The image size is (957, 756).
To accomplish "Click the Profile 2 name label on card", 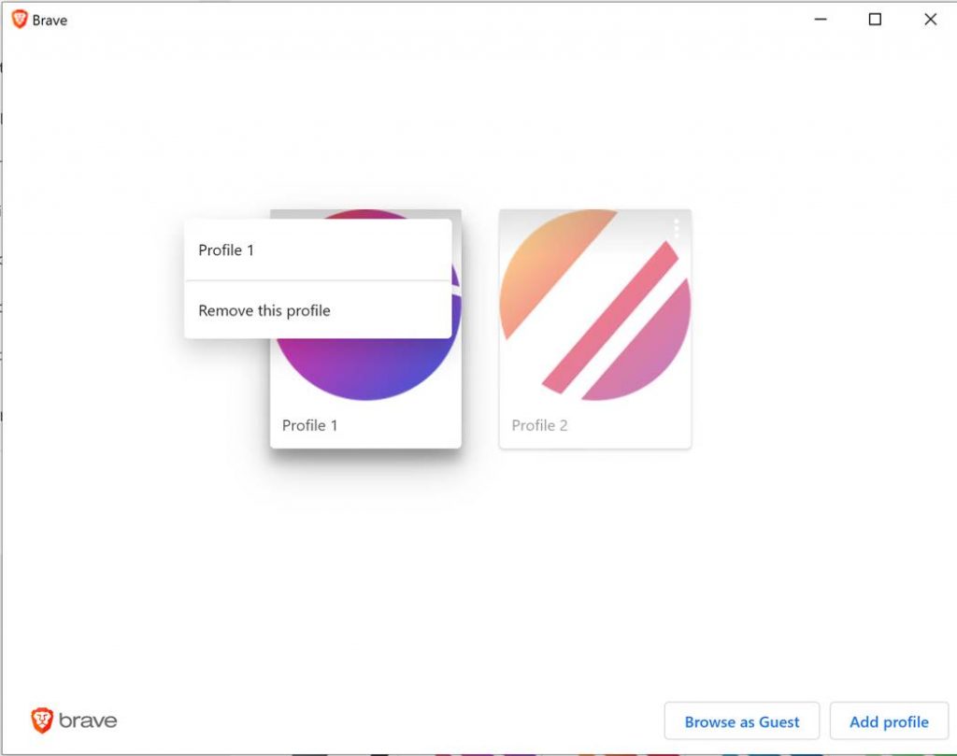I will pyautogui.click(x=539, y=425).
